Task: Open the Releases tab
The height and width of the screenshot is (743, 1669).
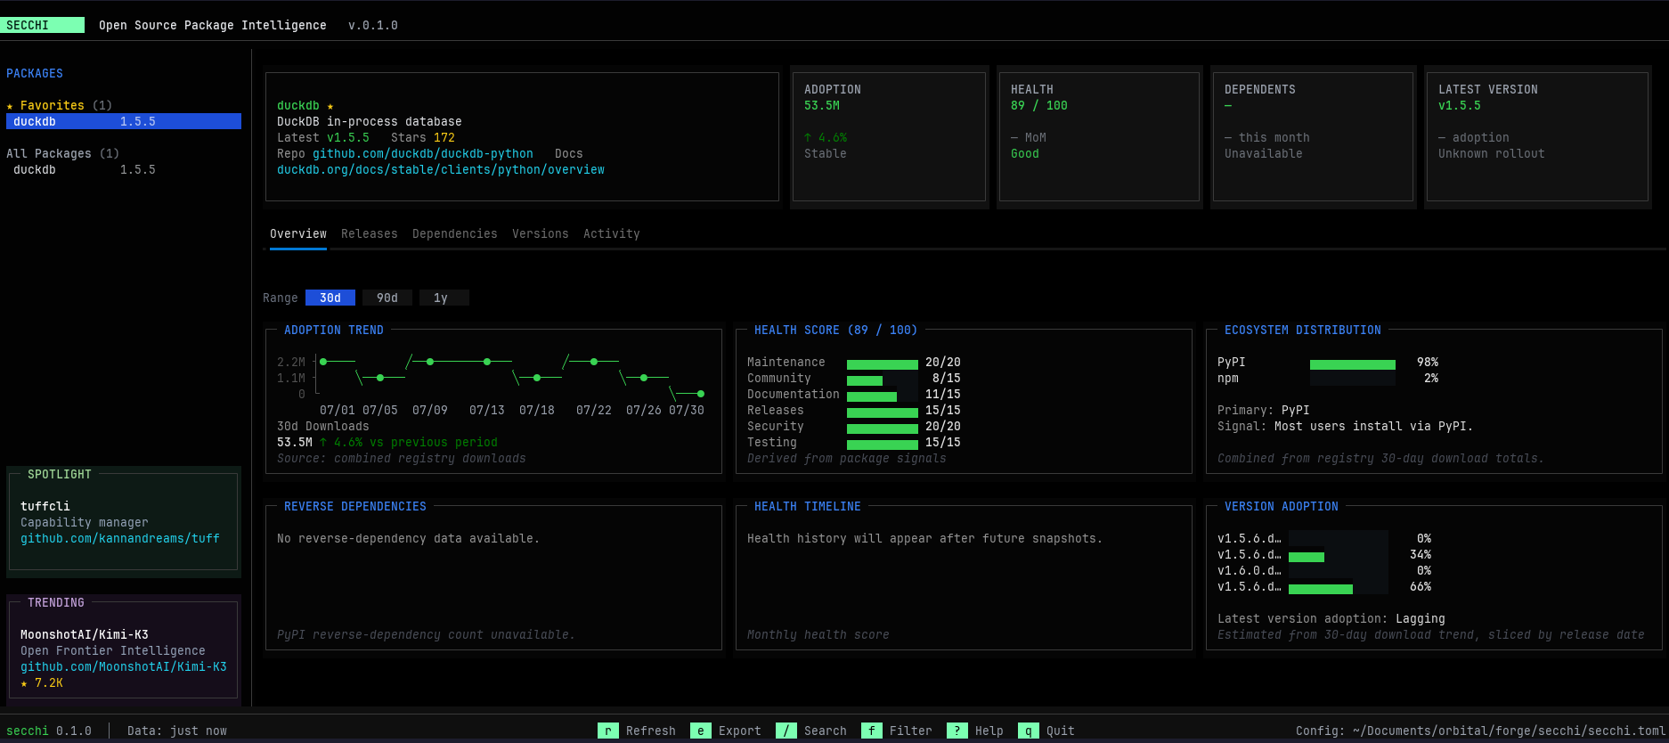Action: click(370, 233)
